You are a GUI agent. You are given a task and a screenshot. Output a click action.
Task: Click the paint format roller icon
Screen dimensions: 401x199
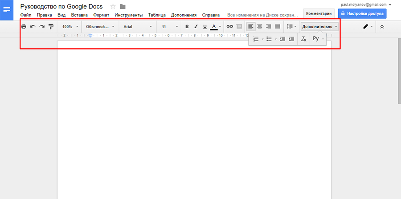coord(51,27)
